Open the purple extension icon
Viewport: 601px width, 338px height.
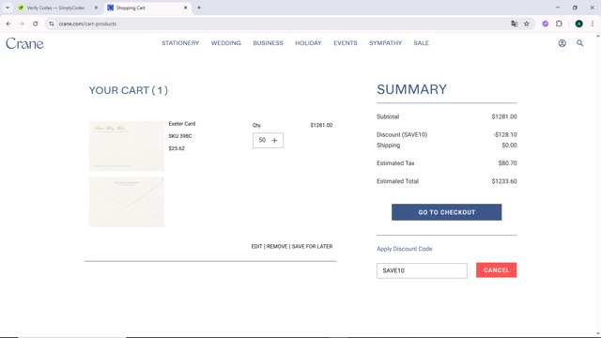tap(545, 23)
